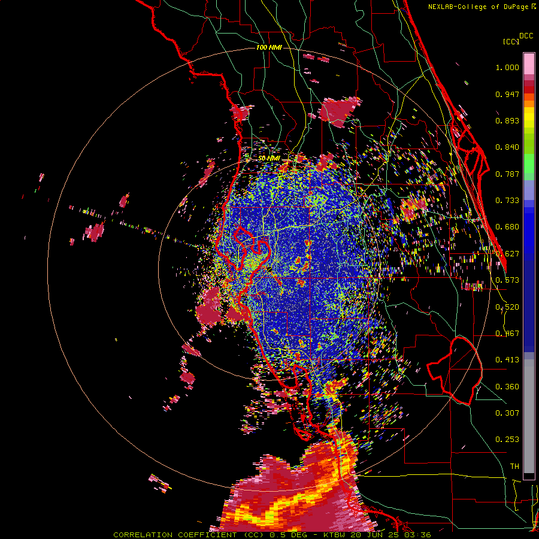
Task: Pick the gray swatch on the color bar
Action: tap(529, 416)
